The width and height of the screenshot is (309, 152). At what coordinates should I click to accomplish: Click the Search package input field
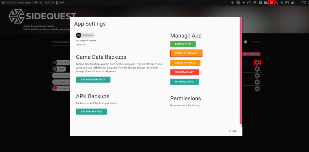61,42
